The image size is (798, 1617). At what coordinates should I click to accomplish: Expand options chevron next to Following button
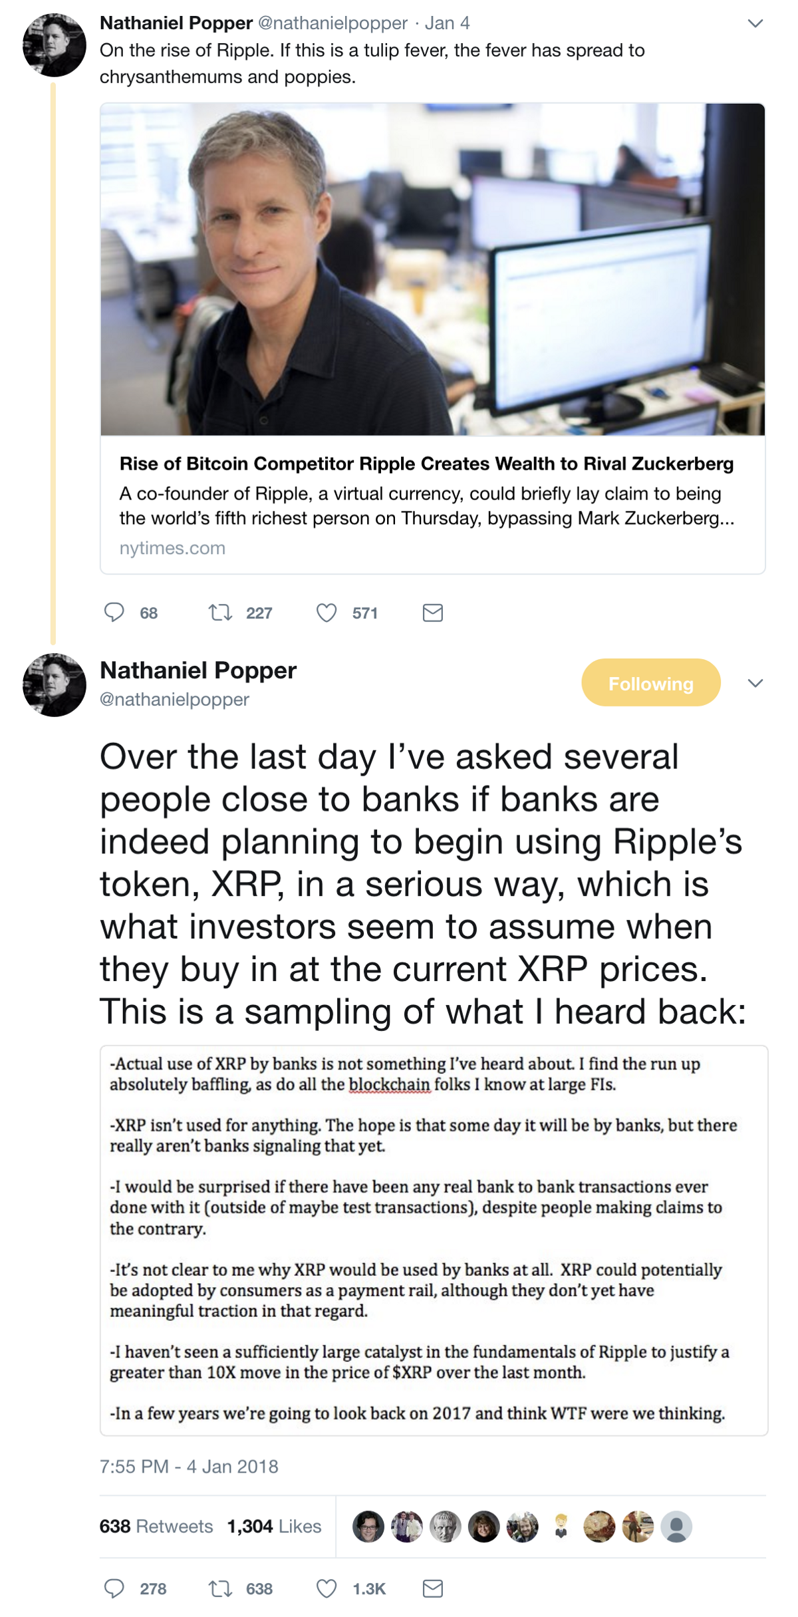(755, 683)
